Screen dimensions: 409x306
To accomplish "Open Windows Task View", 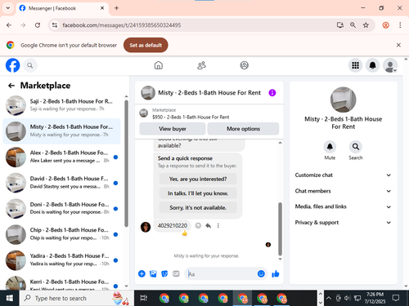I will [144, 299].
